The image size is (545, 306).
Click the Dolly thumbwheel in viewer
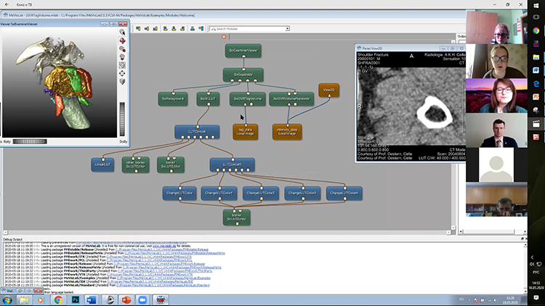pos(122,119)
